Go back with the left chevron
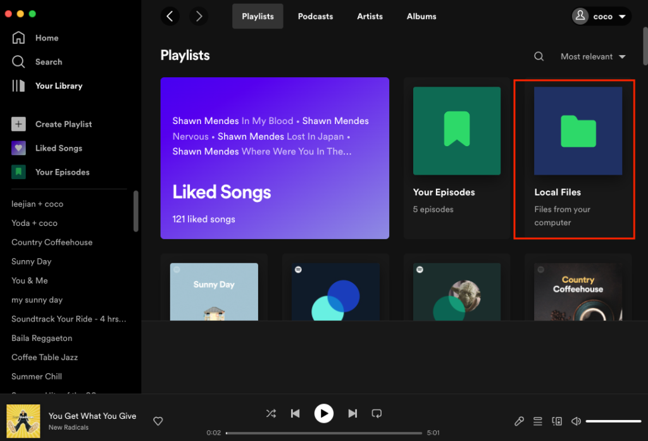 point(170,16)
